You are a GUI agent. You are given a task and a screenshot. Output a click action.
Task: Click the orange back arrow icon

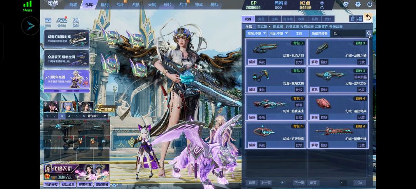[368, 18]
